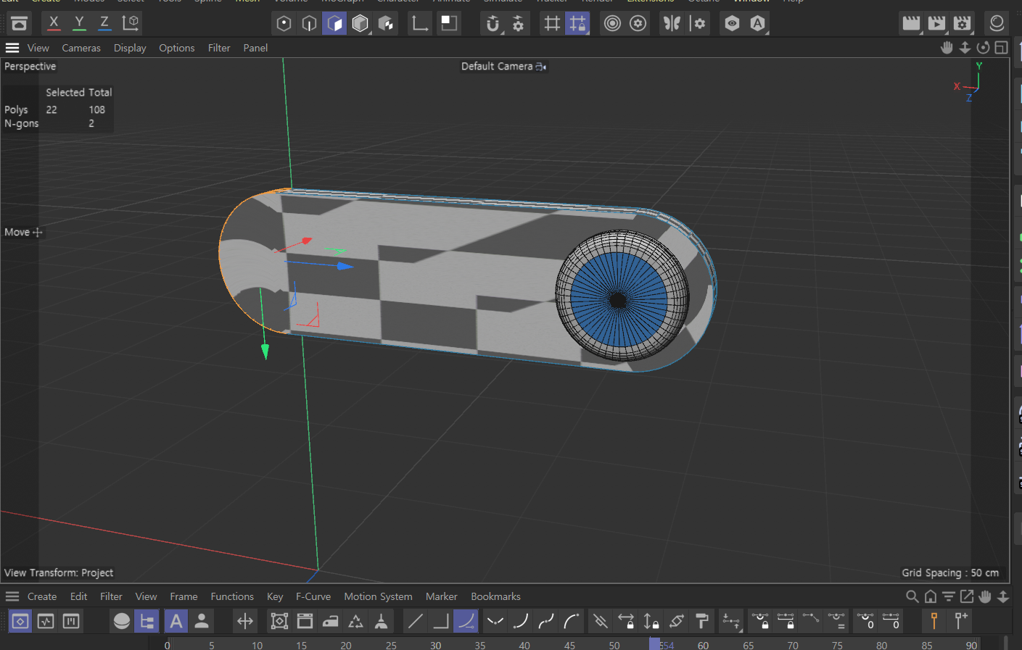Toggle the workplane grid icon
1022x650 pixels.
click(x=552, y=23)
